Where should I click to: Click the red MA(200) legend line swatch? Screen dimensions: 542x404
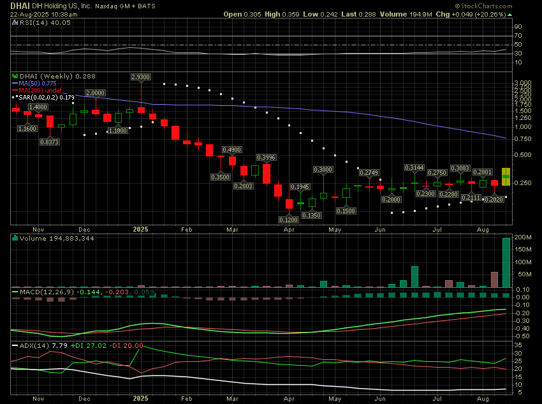coord(15,90)
